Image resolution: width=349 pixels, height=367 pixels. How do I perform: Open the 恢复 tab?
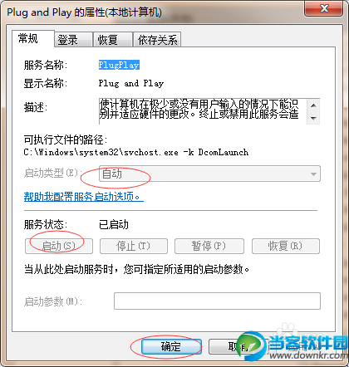pyautogui.click(x=113, y=40)
